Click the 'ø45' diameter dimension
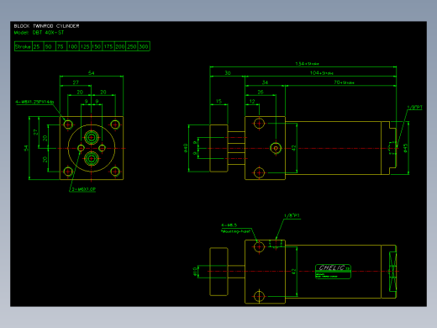437x328 pixels. pyautogui.click(x=406, y=148)
